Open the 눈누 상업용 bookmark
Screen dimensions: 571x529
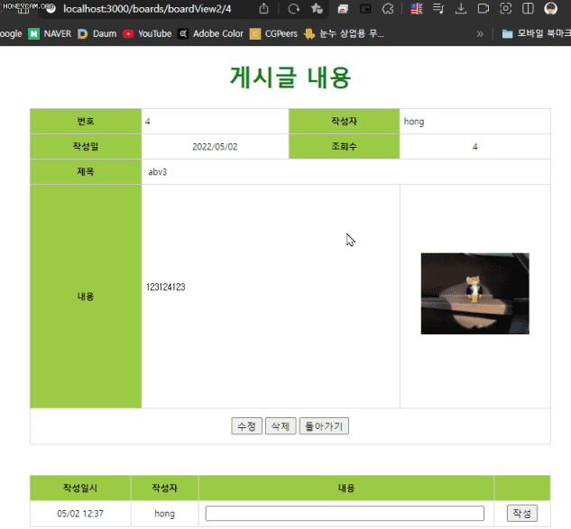pyautogui.click(x=344, y=34)
